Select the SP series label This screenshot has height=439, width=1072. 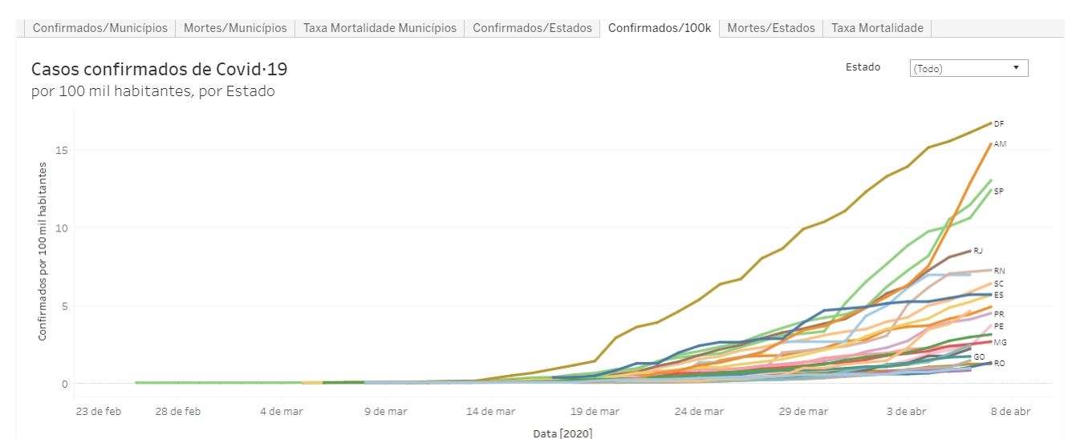tap(999, 191)
